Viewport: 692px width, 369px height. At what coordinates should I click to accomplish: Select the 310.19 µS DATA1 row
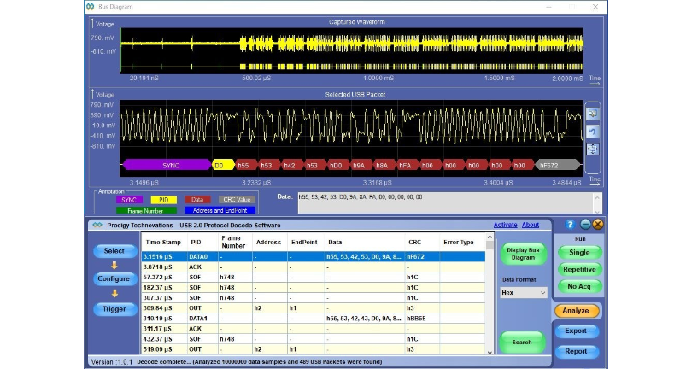pos(314,319)
